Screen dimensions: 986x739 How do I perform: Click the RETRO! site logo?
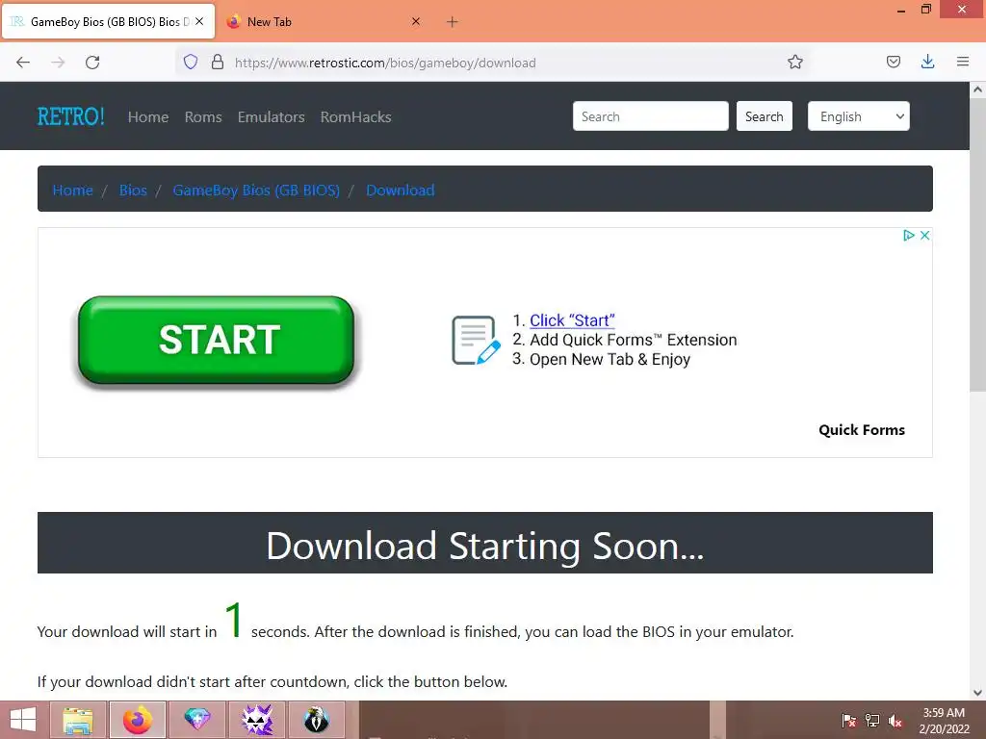70,116
